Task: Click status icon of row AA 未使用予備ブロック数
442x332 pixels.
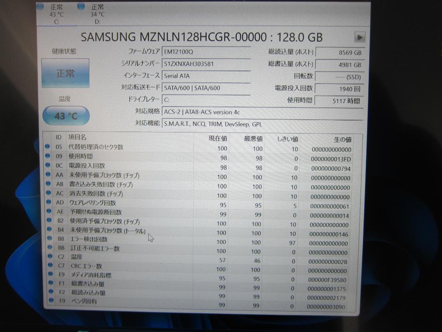Action: 48,174
